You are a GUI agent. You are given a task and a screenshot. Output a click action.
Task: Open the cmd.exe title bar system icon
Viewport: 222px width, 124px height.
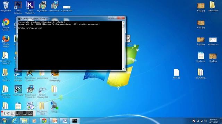tap(19, 19)
